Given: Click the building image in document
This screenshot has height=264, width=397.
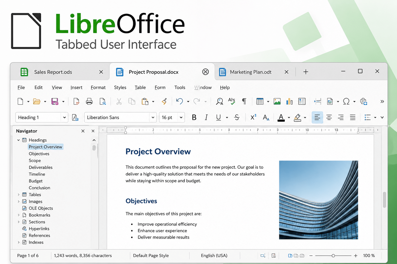Looking at the screenshot, I should pos(318,200).
